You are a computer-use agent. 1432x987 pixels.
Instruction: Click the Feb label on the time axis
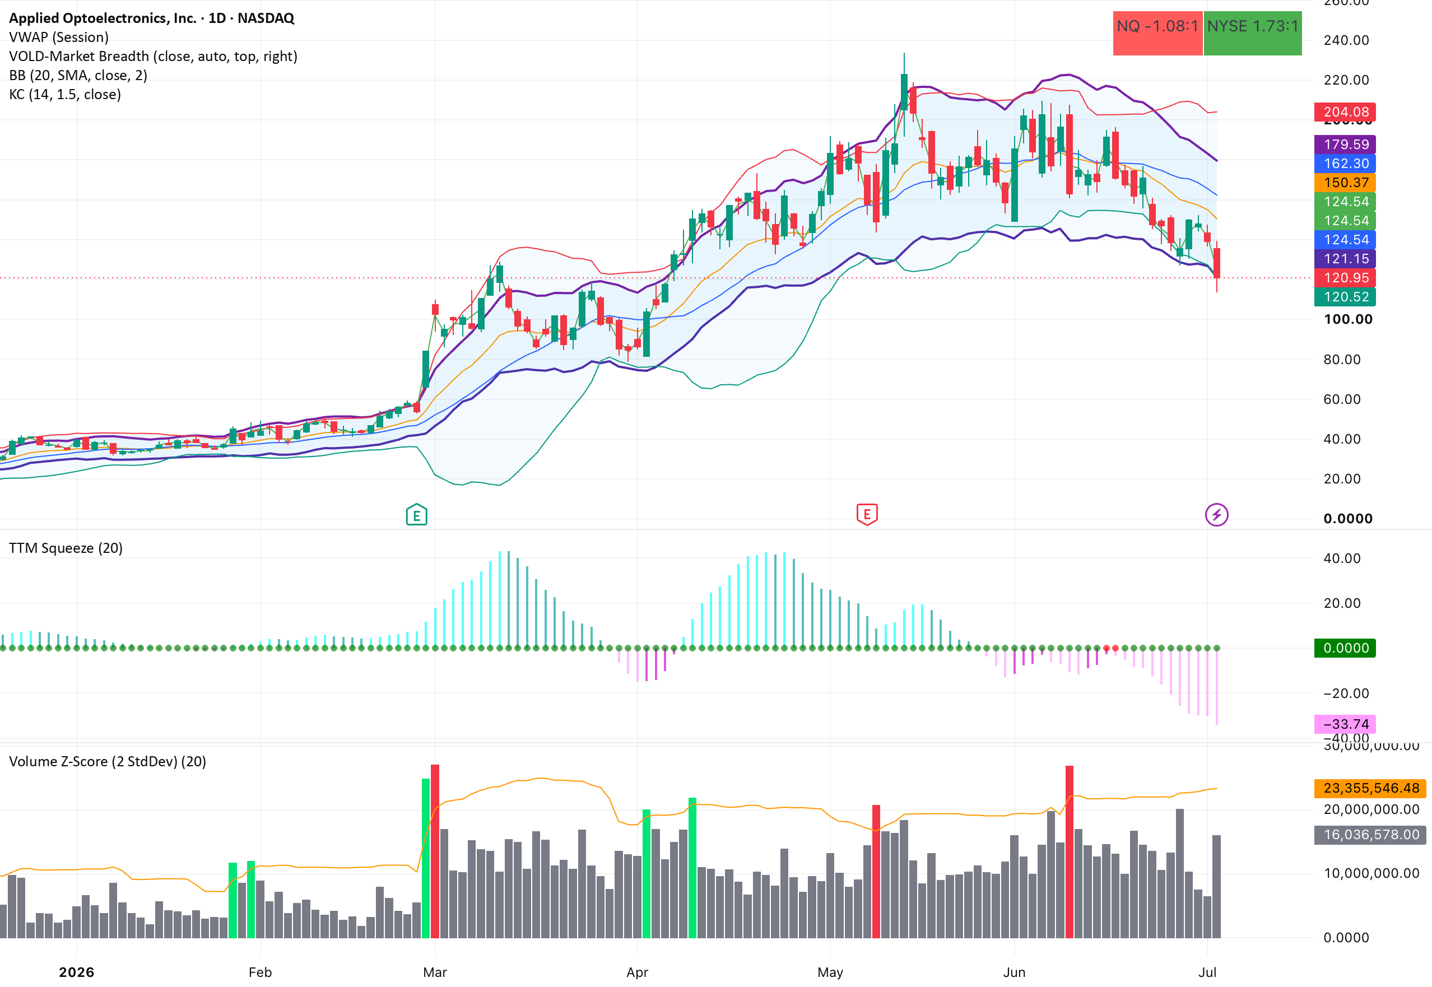click(x=260, y=972)
